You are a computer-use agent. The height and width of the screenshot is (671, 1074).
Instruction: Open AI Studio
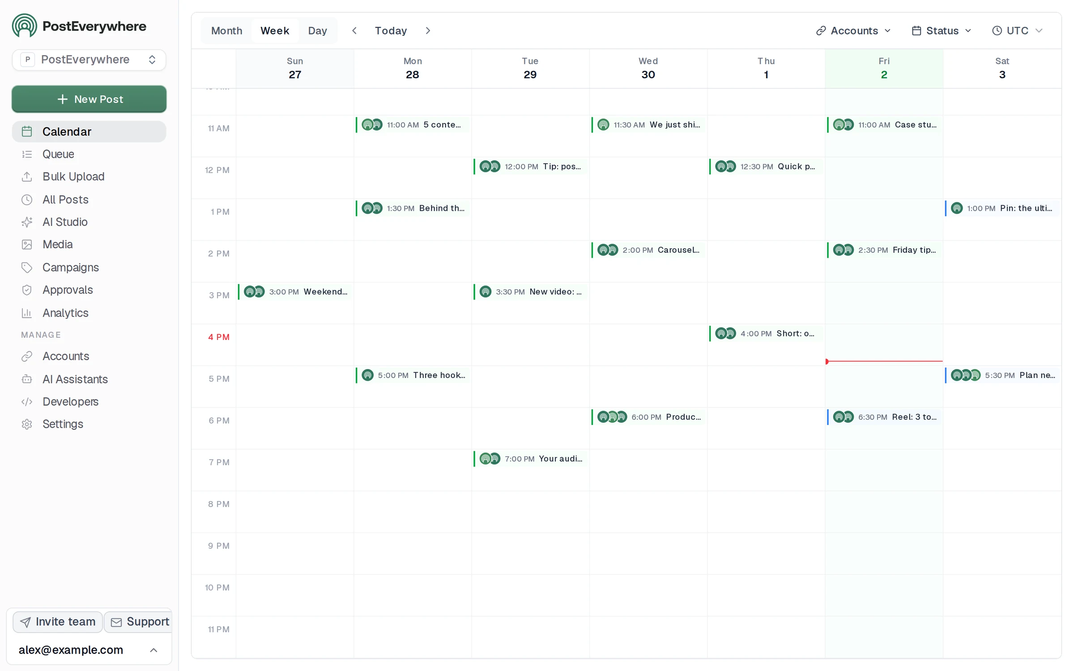pos(89,221)
